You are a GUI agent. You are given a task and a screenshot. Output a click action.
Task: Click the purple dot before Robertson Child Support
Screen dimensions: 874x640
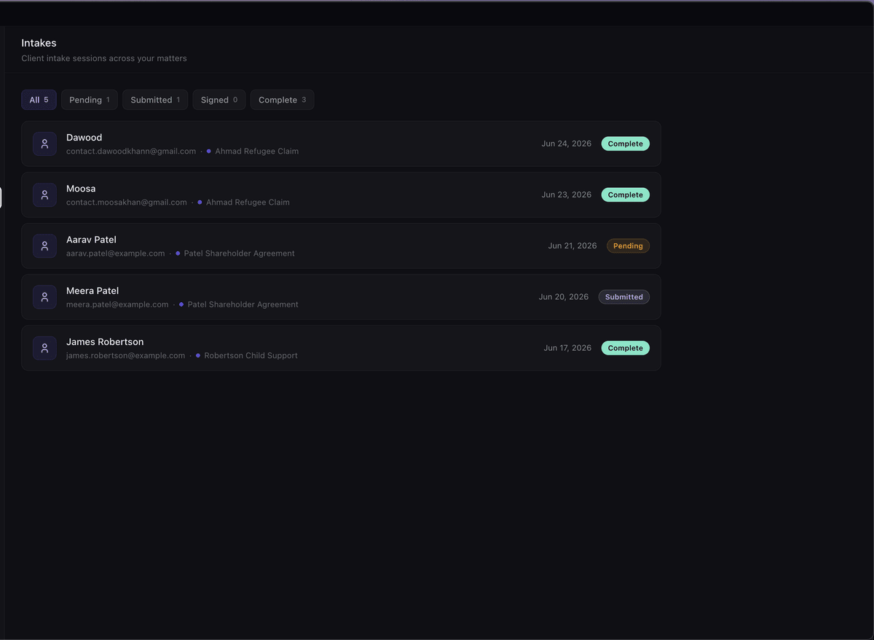tap(198, 355)
